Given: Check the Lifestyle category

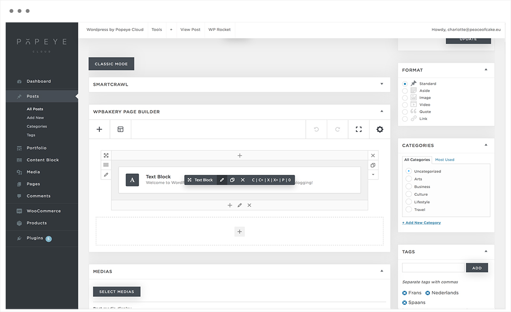Looking at the screenshot, I should pyautogui.click(x=409, y=202).
